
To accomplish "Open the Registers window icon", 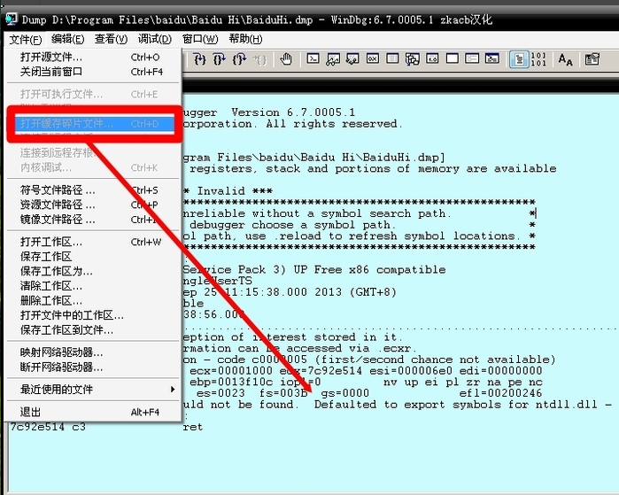I will click(372, 59).
